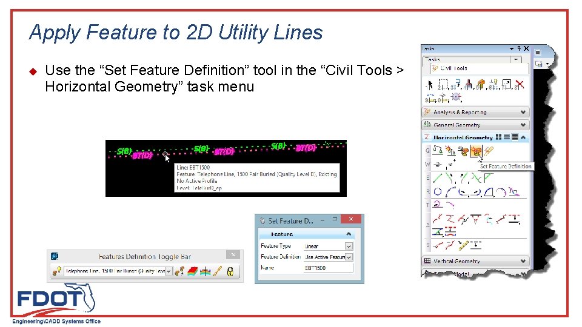Screen dimensions: 582x327
Task: Click the wrench icon in Toggle Bar
Action: (x=218, y=271)
